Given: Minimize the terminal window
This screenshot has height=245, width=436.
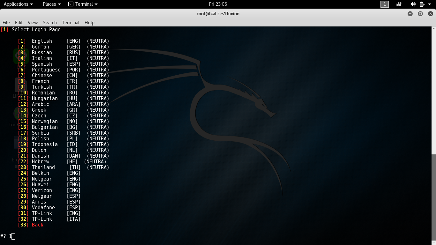Looking at the screenshot, I should [x=410, y=14].
